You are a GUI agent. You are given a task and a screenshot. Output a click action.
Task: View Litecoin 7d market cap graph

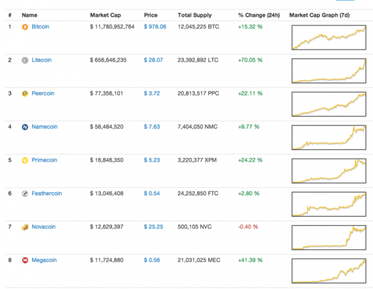[329, 71]
